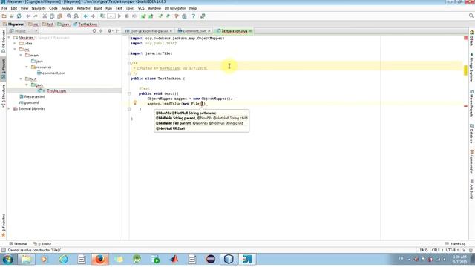Screen dimensions: 475x267
Task: Open the File menu
Action: point(4,8)
